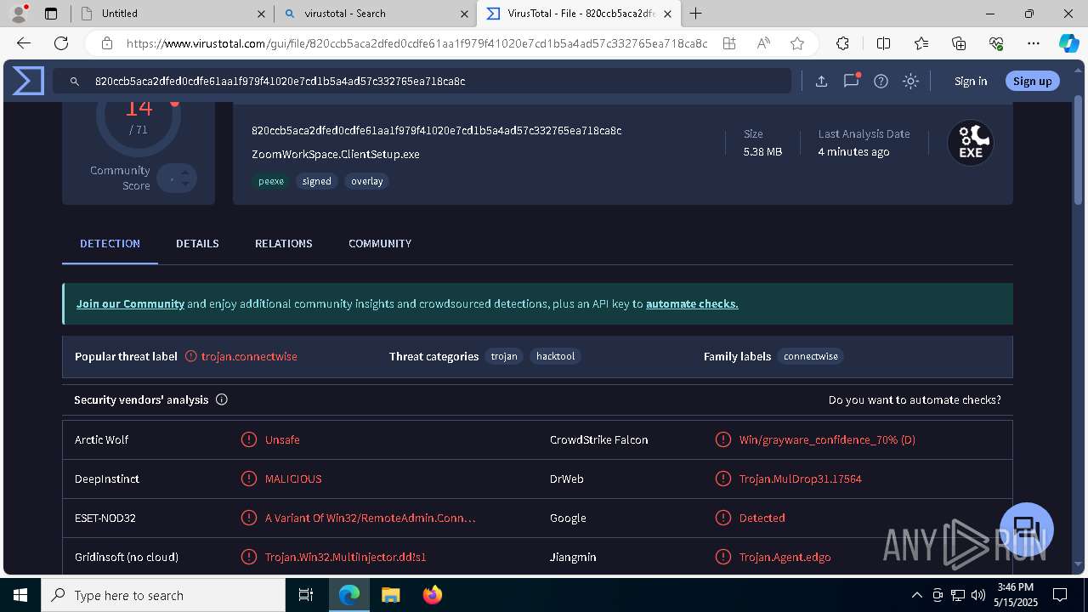
Task: Click the signed tag
Action: click(x=317, y=181)
